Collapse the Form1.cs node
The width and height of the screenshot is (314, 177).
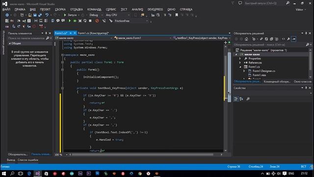(x=240, y=67)
